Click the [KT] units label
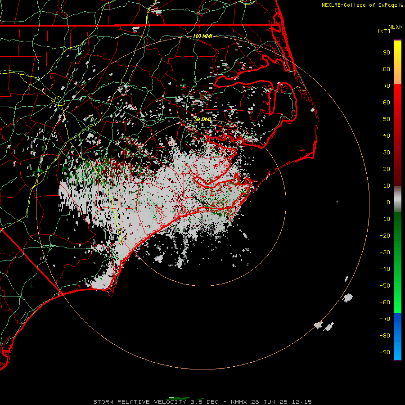This screenshot has height=405, width=405. coord(384,31)
